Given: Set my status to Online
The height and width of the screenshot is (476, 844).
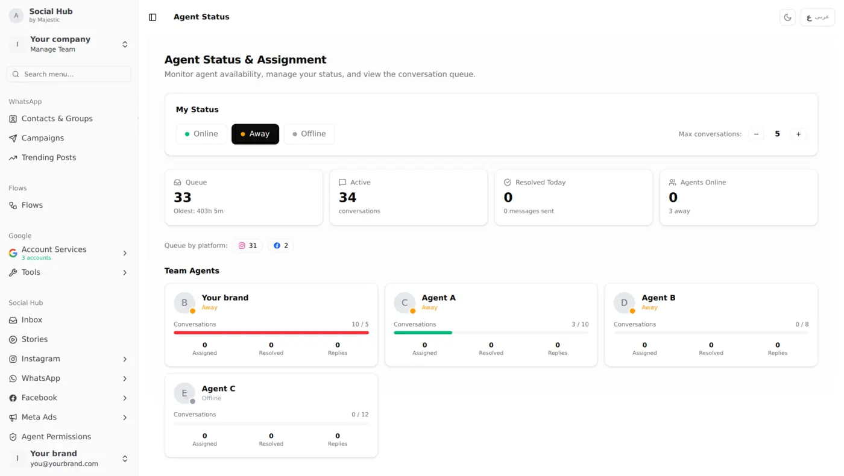Looking at the screenshot, I should (x=201, y=134).
